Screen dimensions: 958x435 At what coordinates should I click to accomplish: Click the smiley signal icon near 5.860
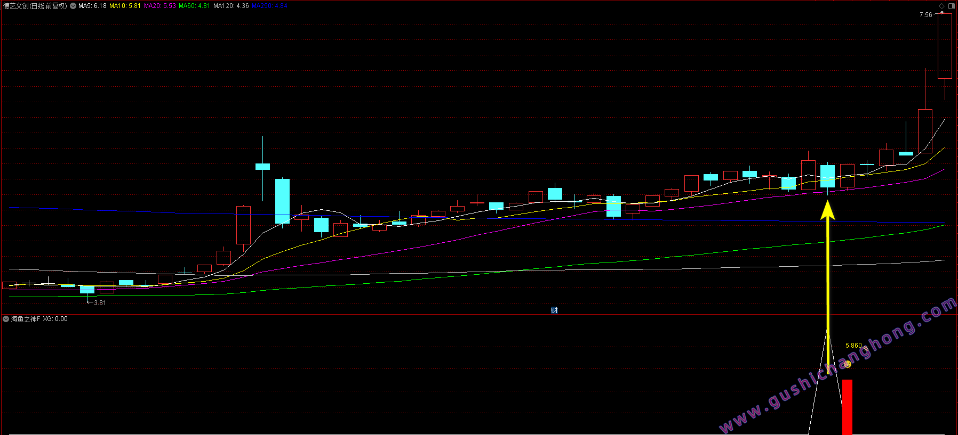click(848, 364)
